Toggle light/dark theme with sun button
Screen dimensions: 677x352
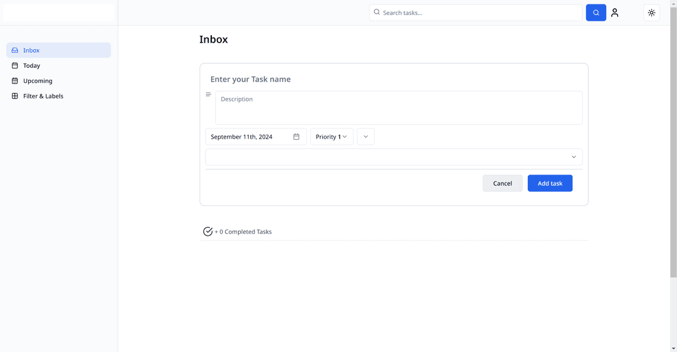tap(651, 13)
